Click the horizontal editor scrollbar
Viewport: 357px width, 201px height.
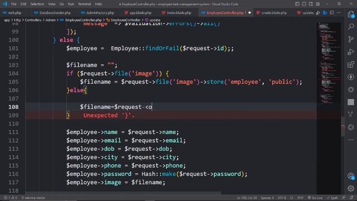pos(123,193)
